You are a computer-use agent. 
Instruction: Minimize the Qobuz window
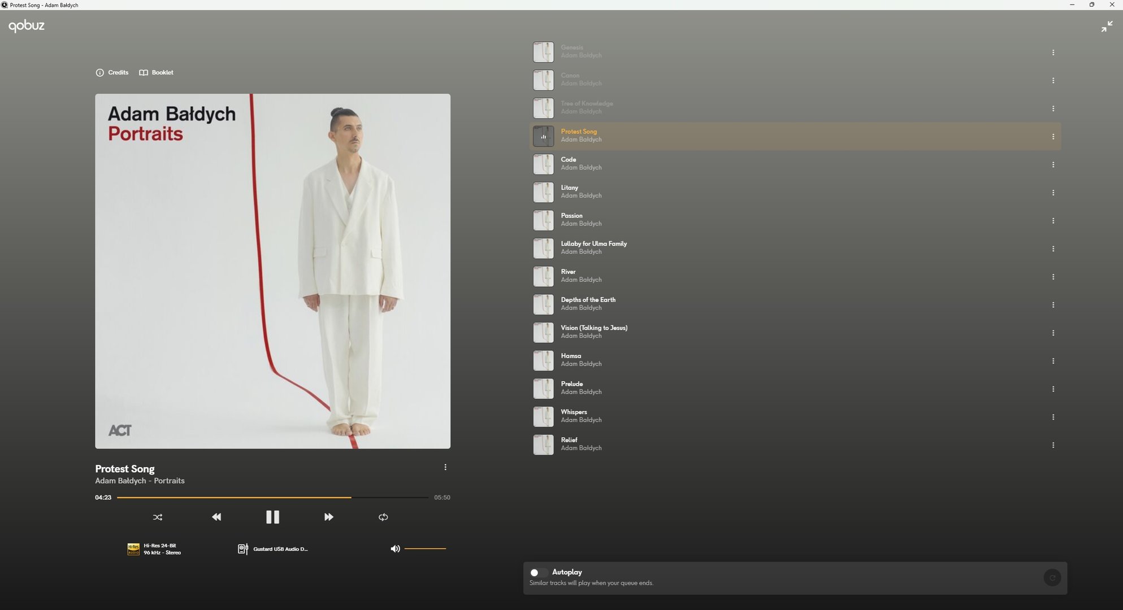(1072, 5)
